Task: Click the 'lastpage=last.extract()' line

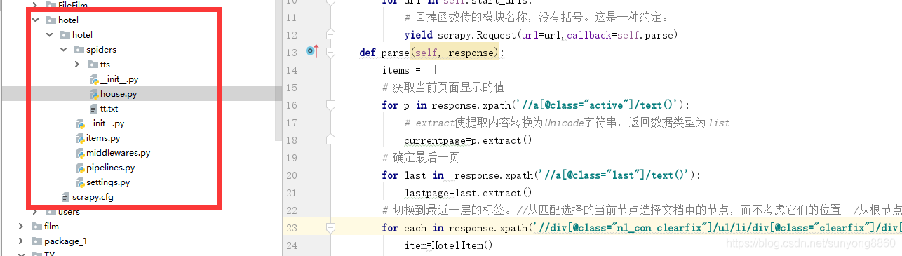Action: tap(469, 193)
